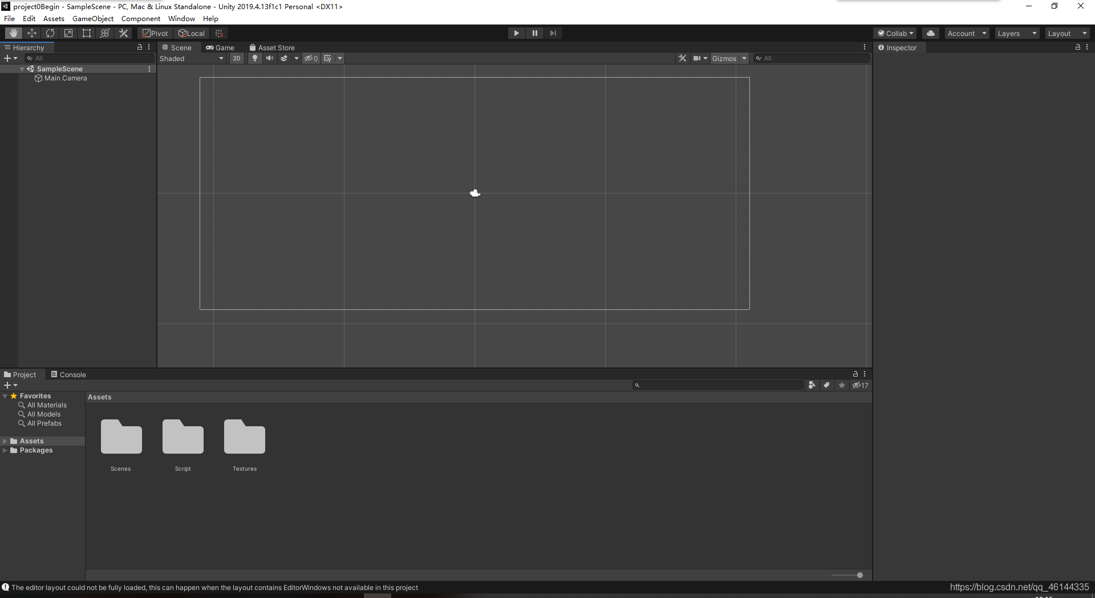Collapse SampleScene in Hierarchy
The height and width of the screenshot is (598, 1095).
[x=22, y=69]
